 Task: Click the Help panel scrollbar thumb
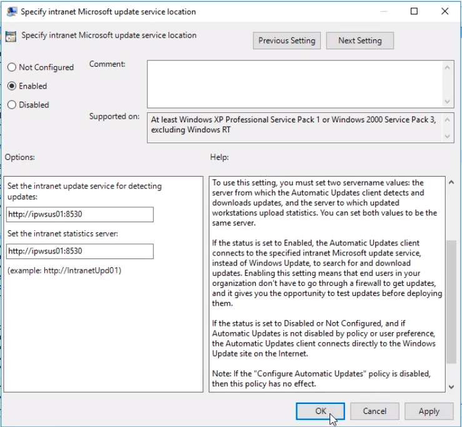point(451,302)
